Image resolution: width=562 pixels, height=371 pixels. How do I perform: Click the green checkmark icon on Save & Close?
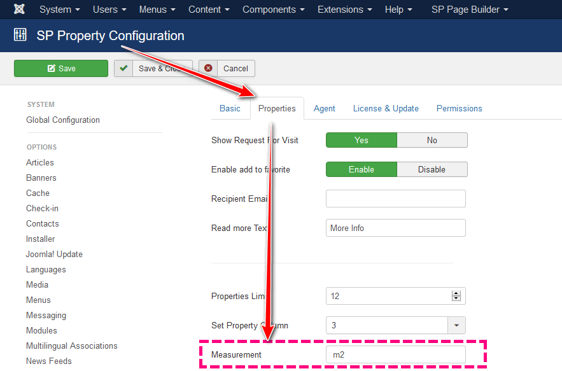point(123,68)
